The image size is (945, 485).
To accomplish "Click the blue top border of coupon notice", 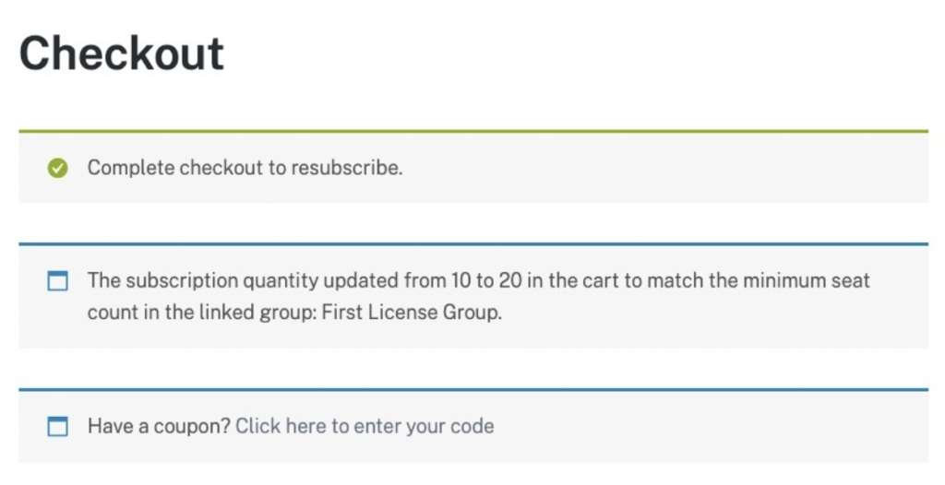I will 473,390.
